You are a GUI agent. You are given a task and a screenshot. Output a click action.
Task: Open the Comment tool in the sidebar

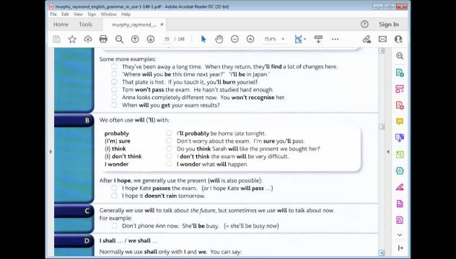click(400, 122)
